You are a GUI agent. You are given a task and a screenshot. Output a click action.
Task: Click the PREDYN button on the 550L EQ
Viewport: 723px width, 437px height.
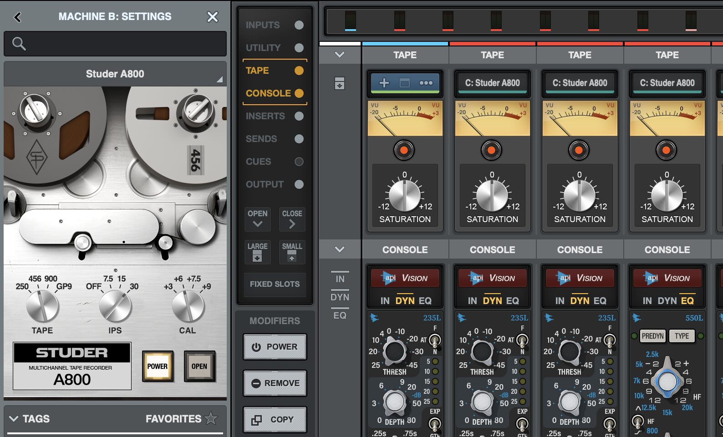point(653,336)
